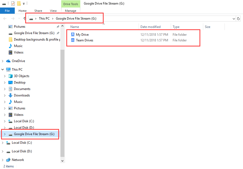Click the Network icon in navigation pane
The height and width of the screenshot is (169, 243).
[8, 160]
